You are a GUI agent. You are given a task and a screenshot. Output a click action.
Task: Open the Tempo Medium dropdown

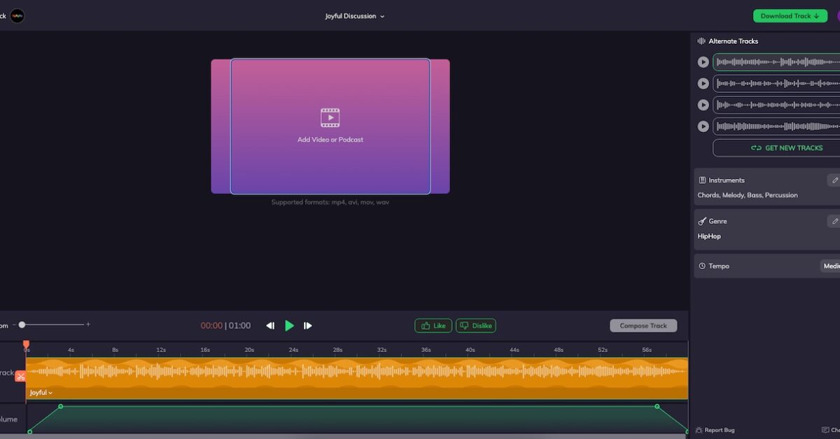tap(831, 266)
